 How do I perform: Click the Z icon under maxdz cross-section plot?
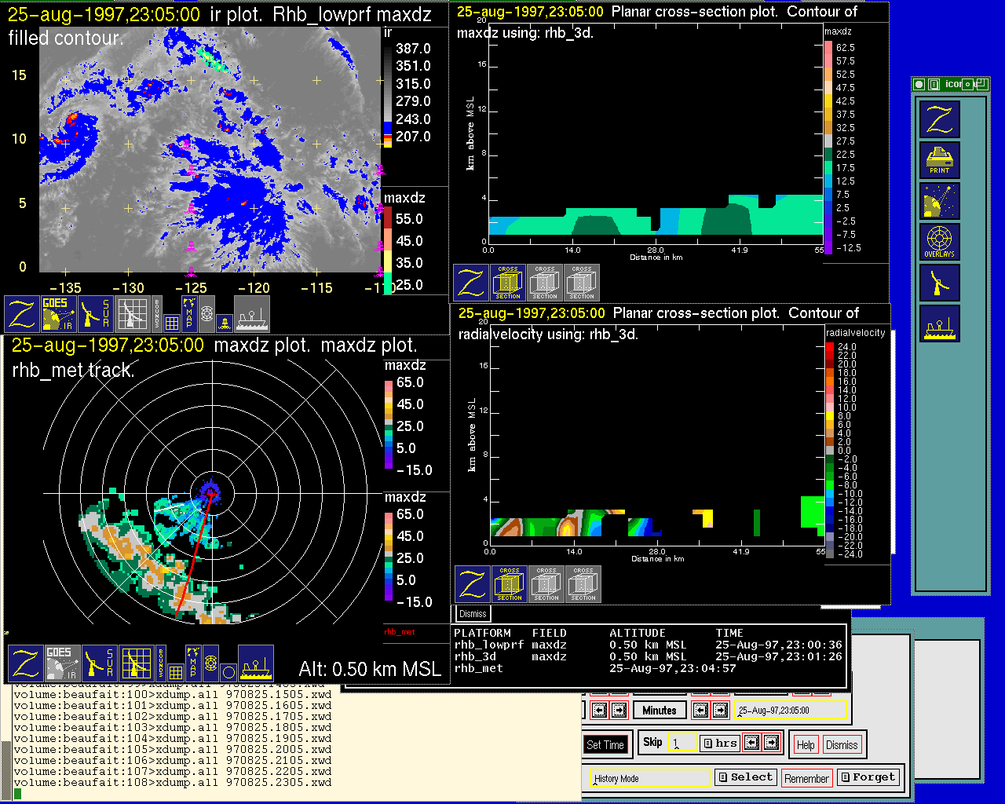[x=471, y=283]
